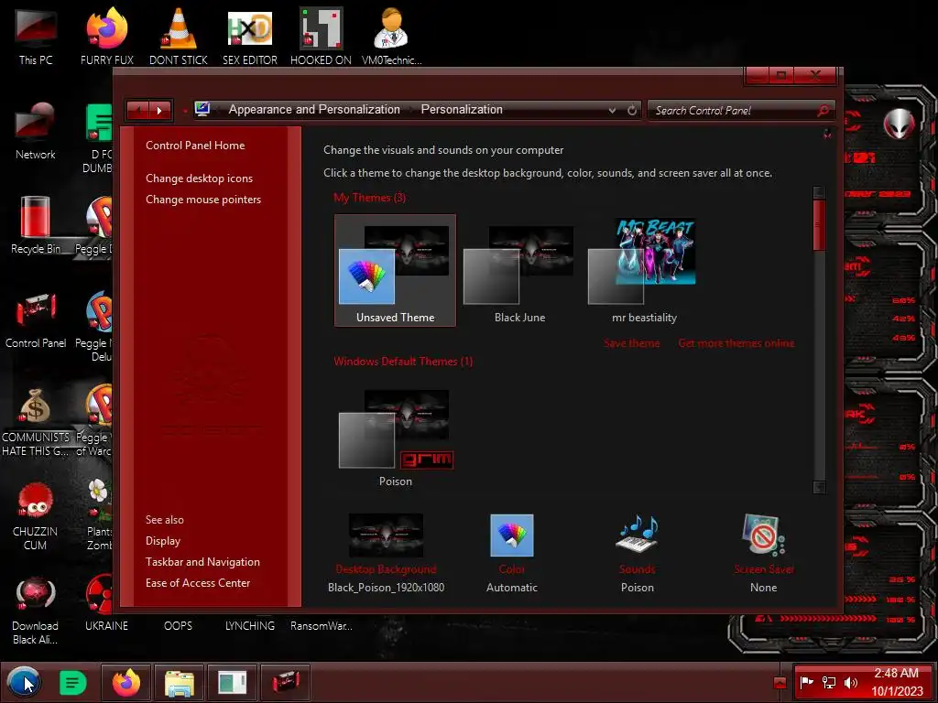Image resolution: width=938 pixels, height=703 pixels.
Task: Select the Poison default theme
Action: point(395,435)
